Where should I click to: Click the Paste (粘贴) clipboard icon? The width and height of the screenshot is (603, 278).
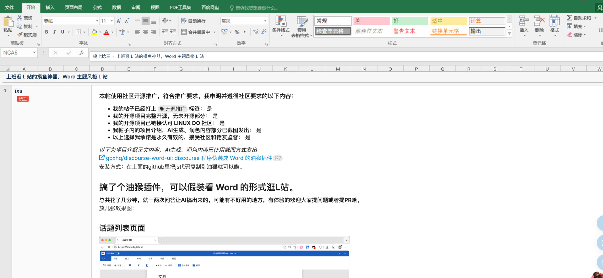coord(8,21)
